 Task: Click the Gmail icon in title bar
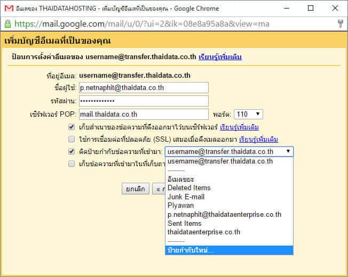point(9,9)
